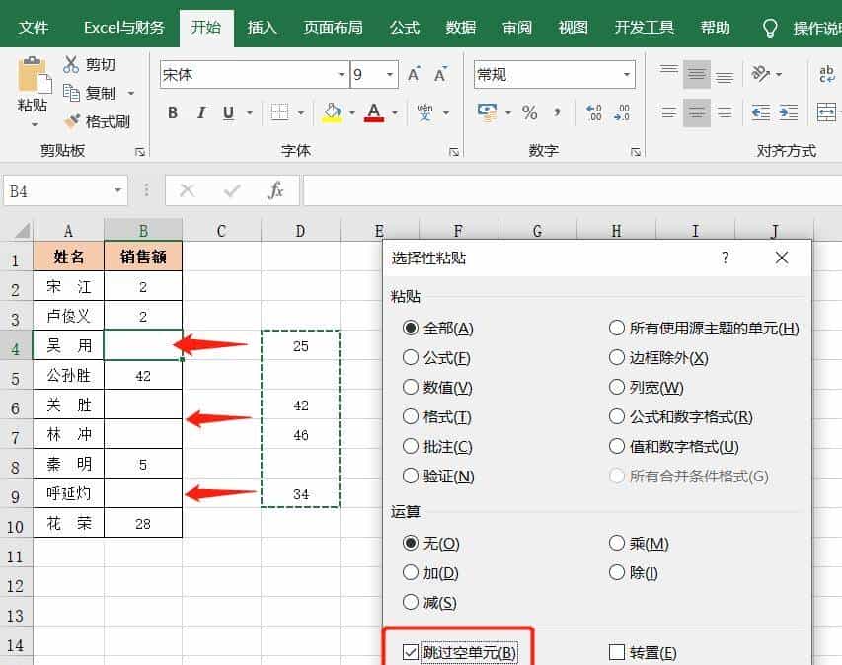This screenshot has width=842, height=665.
Task: Uncheck the 跳过空单元 checkbox
Action: [410, 652]
